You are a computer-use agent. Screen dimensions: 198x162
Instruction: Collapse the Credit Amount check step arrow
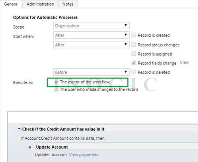[x=19, y=129]
